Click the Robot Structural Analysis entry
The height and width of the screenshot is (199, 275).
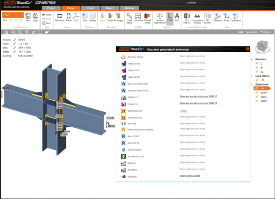[x=140, y=130]
